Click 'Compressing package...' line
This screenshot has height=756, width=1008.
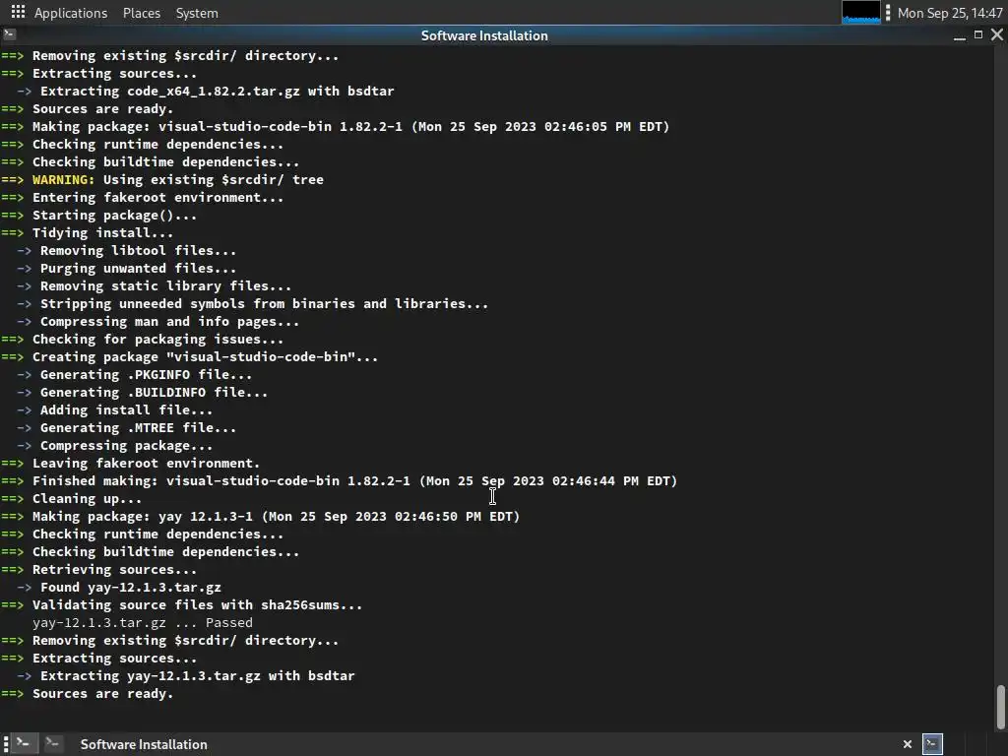point(126,446)
